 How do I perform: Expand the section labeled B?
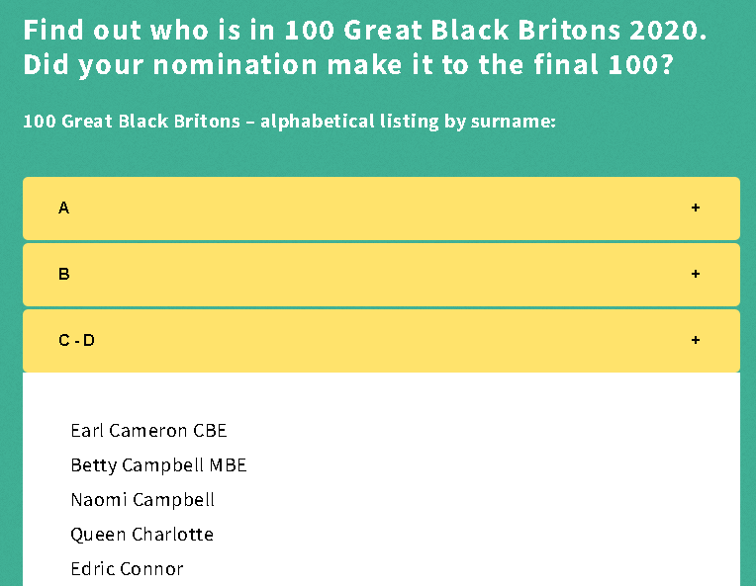[64, 274]
